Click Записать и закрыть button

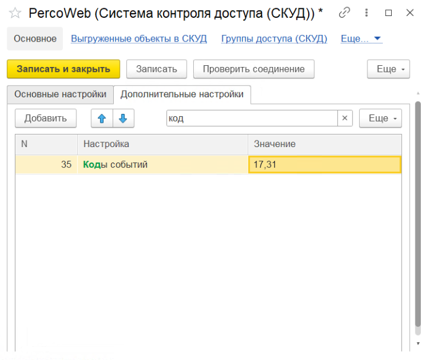(x=63, y=69)
